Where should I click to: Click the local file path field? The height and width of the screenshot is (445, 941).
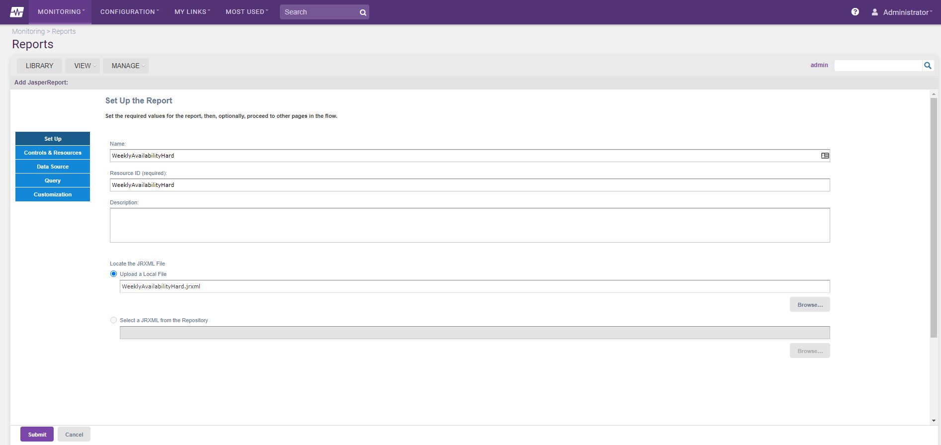click(x=475, y=286)
